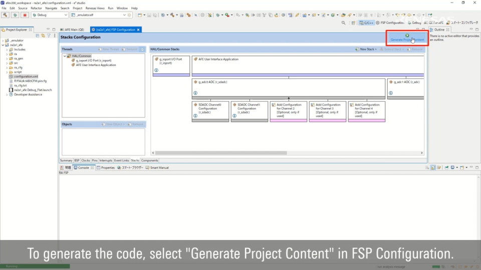Collapse the HAL/Common thread tree node
481x270 pixels.
64,56
